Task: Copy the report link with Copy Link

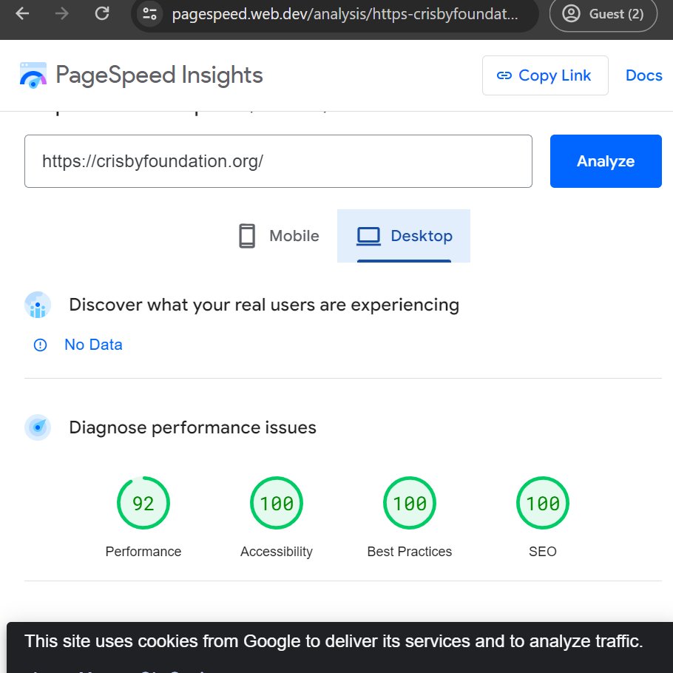Action: click(x=545, y=75)
